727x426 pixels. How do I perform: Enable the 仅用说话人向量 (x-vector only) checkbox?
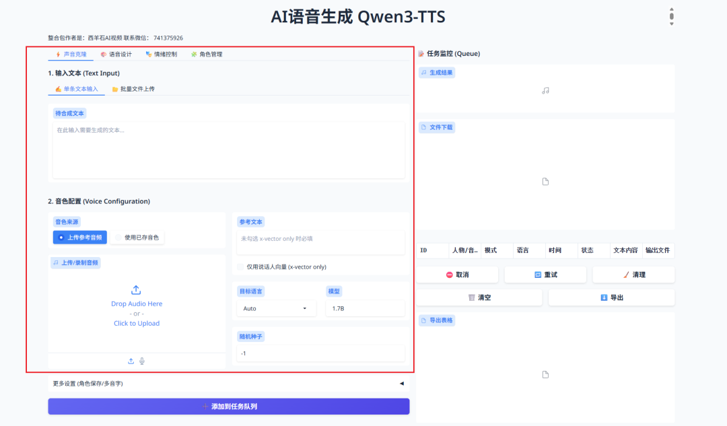point(240,267)
